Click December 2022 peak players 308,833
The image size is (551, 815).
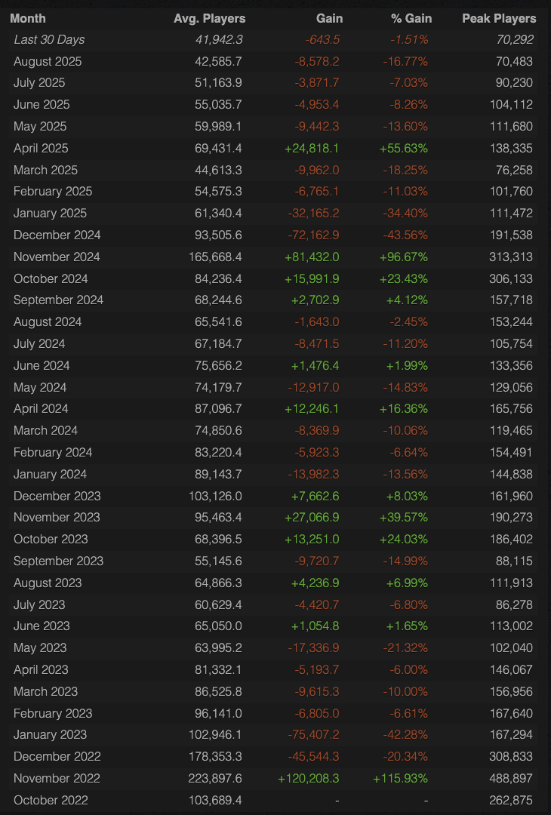click(x=511, y=756)
